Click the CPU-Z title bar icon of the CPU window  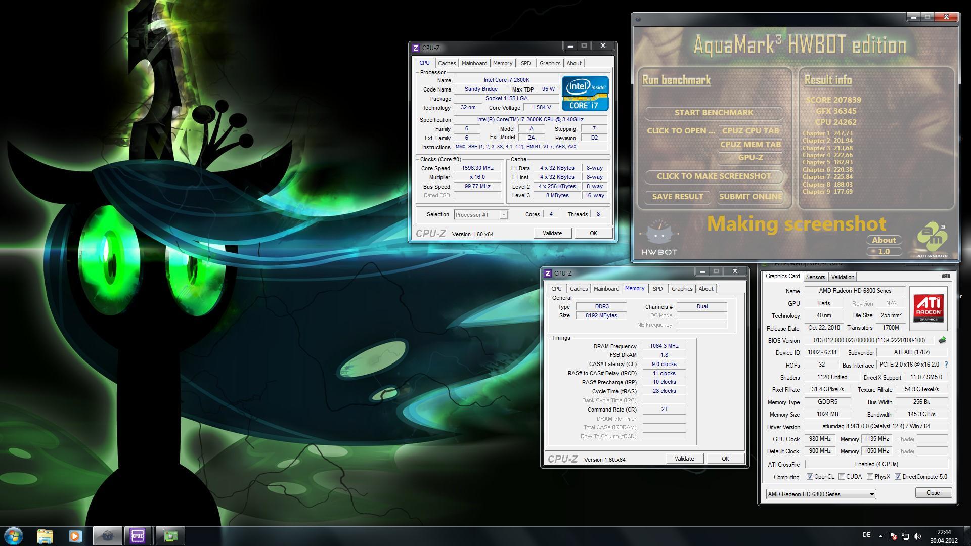[x=416, y=48]
